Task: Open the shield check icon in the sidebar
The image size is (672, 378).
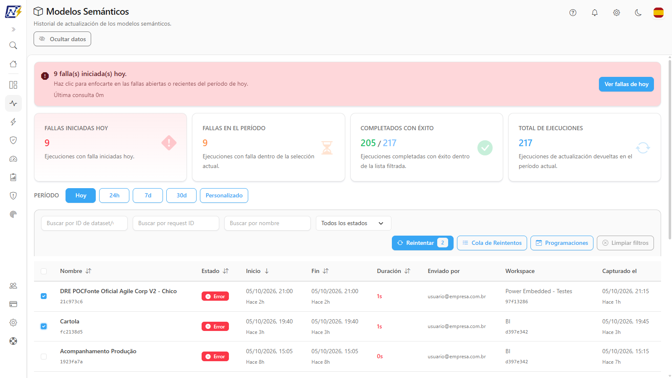Action: 13,140
